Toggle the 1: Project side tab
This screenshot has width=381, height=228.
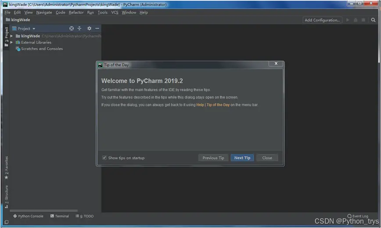pyautogui.click(x=6, y=37)
